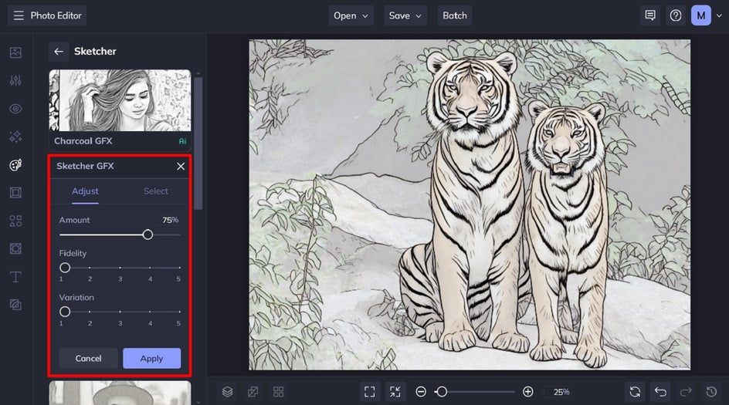The image size is (729, 405).
Task: Switch to the Select tab
Action: [x=155, y=191]
